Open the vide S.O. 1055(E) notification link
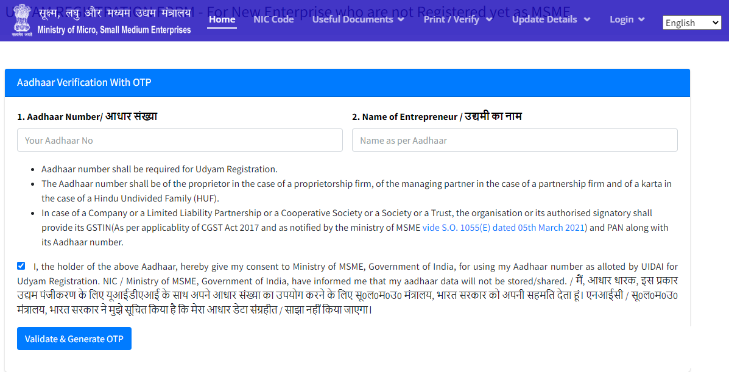The image size is (729, 372). click(x=504, y=228)
